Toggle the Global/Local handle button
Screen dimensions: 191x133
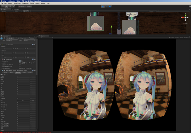pos(28,7)
